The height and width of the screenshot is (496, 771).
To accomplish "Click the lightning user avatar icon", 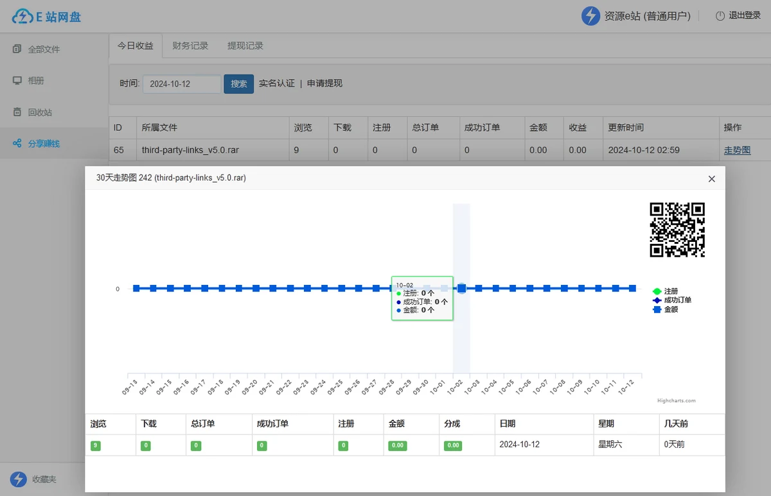I will click(x=590, y=16).
